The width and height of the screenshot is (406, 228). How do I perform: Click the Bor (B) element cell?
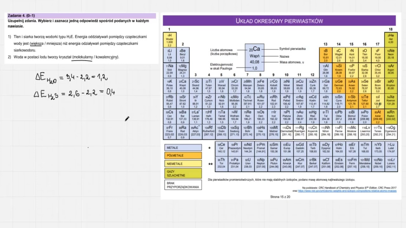(x=326, y=55)
